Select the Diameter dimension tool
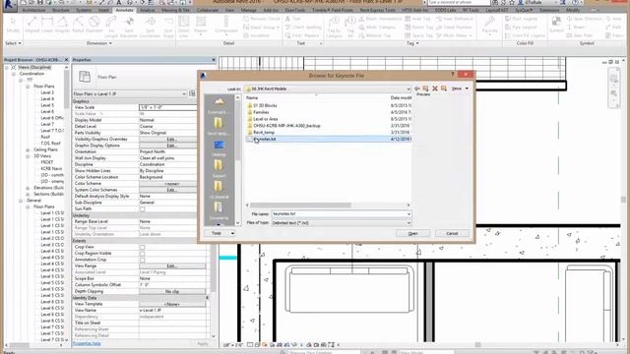The image size is (630, 354). (x=94, y=25)
